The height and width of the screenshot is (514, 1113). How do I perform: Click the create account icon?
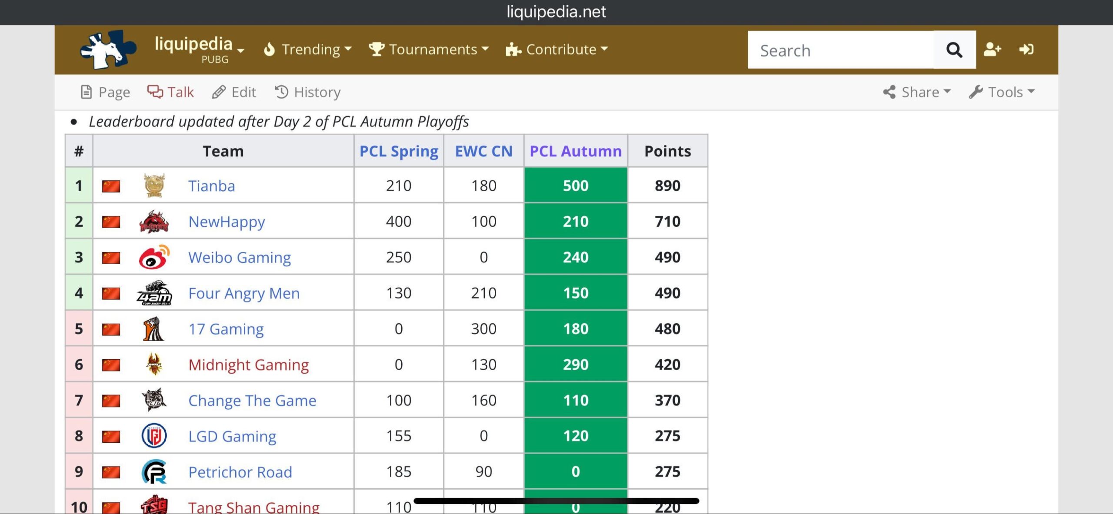992,49
